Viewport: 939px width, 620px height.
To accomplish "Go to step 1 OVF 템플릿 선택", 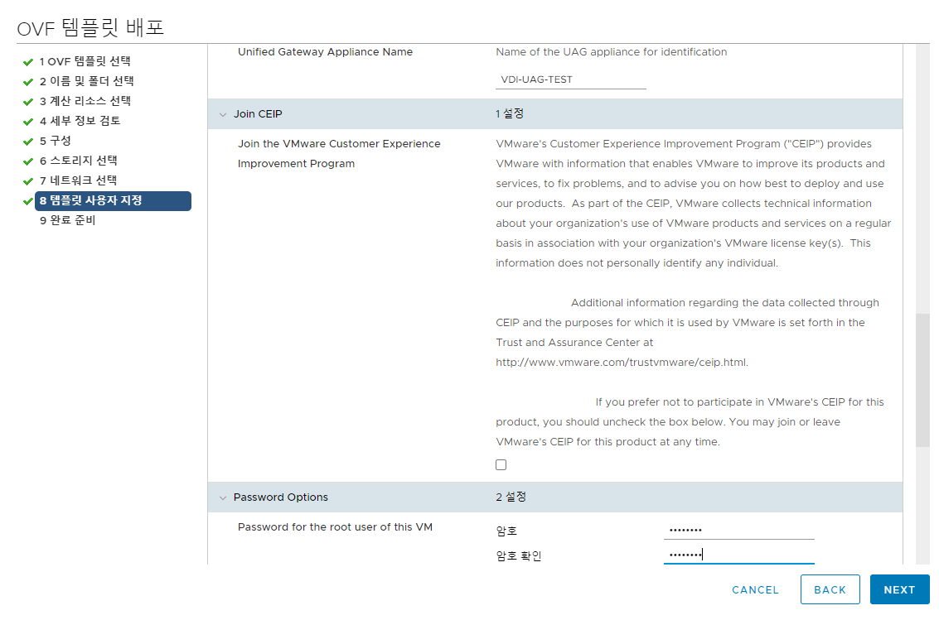I will [x=85, y=61].
